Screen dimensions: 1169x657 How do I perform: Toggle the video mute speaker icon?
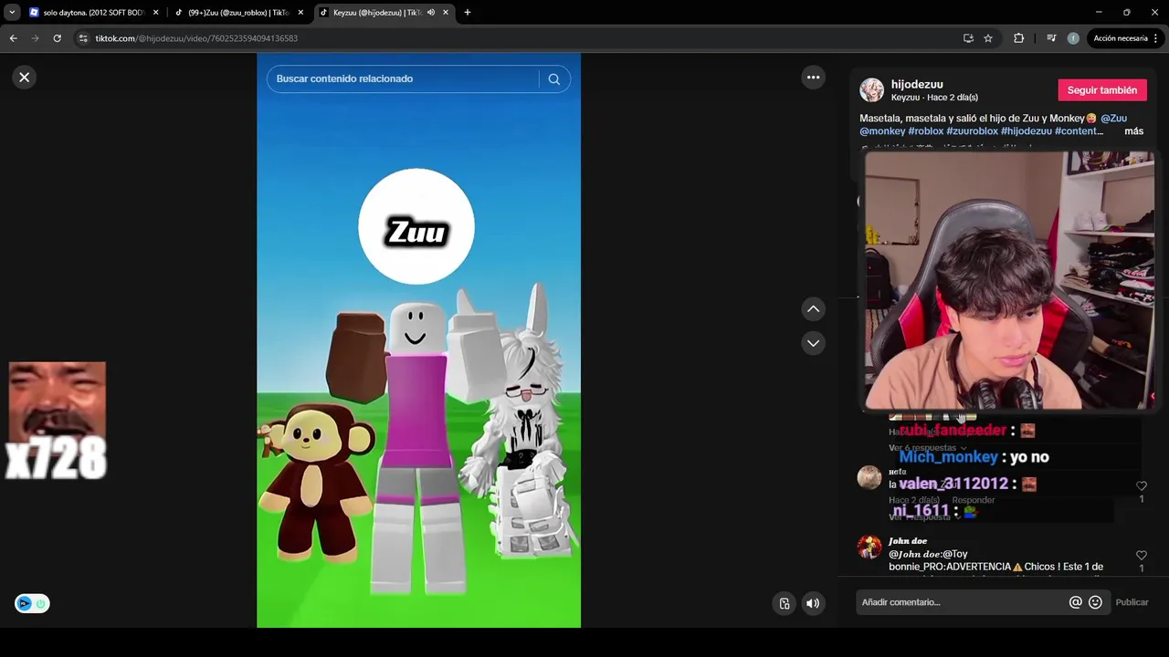coord(813,603)
